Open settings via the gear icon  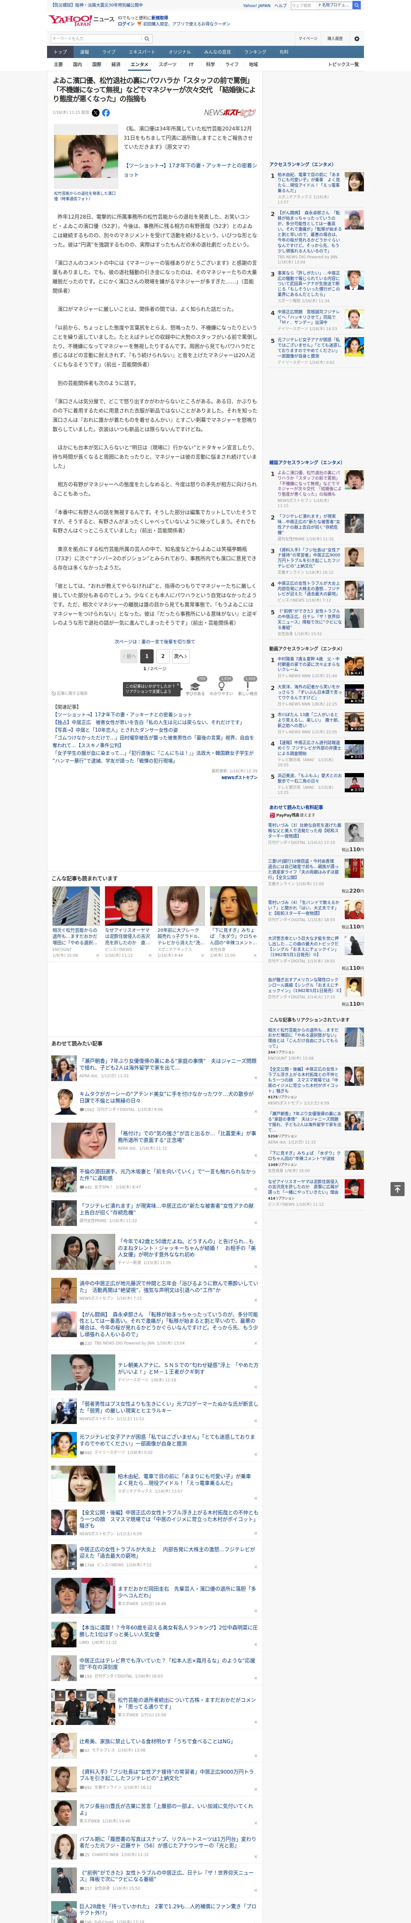[357, 39]
